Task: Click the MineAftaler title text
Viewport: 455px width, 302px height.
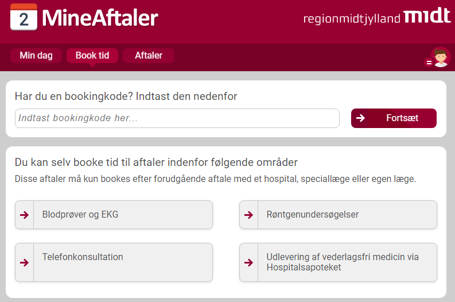Action: click(100, 18)
